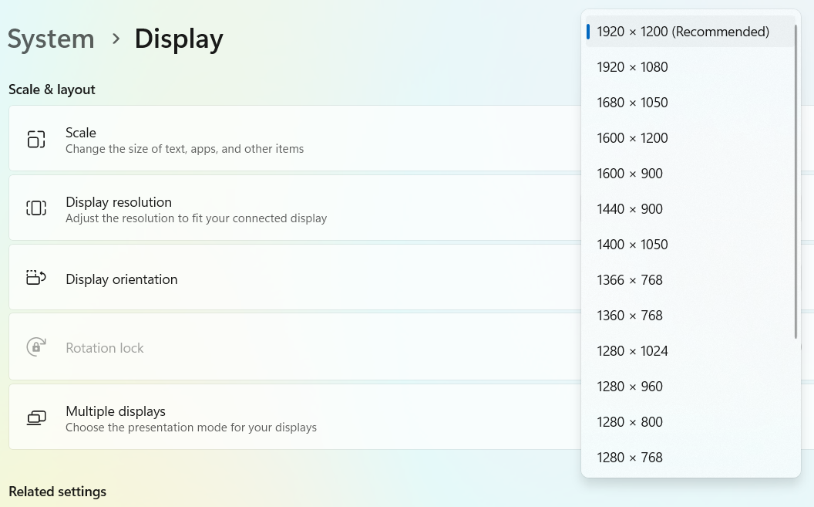814x507 pixels.
Task: Click the Scale icon
Action: 36,139
